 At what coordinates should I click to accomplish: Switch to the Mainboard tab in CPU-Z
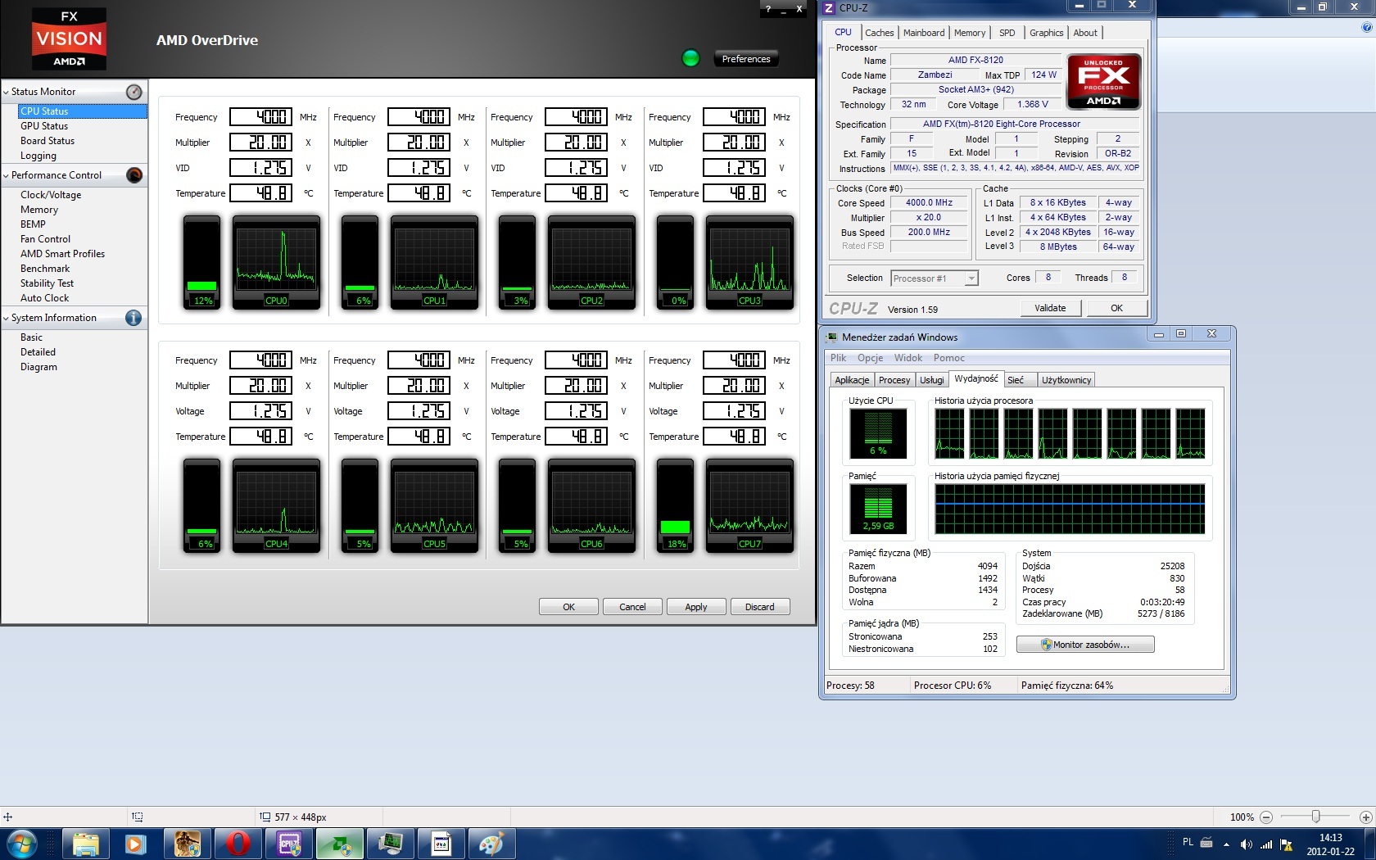coord(924,33)
